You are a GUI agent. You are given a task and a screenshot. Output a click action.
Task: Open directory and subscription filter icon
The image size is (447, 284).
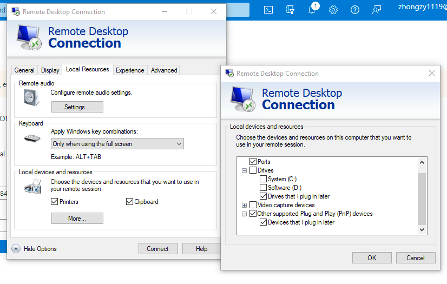point(290,10)
